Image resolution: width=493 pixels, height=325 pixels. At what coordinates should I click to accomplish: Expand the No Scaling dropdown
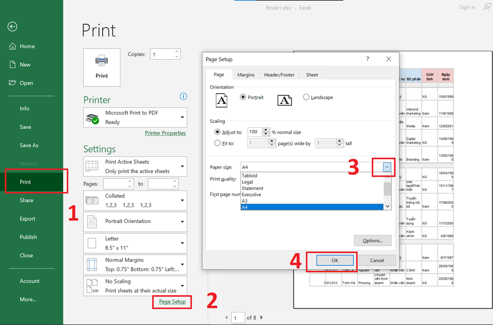(x=135, y=286)
